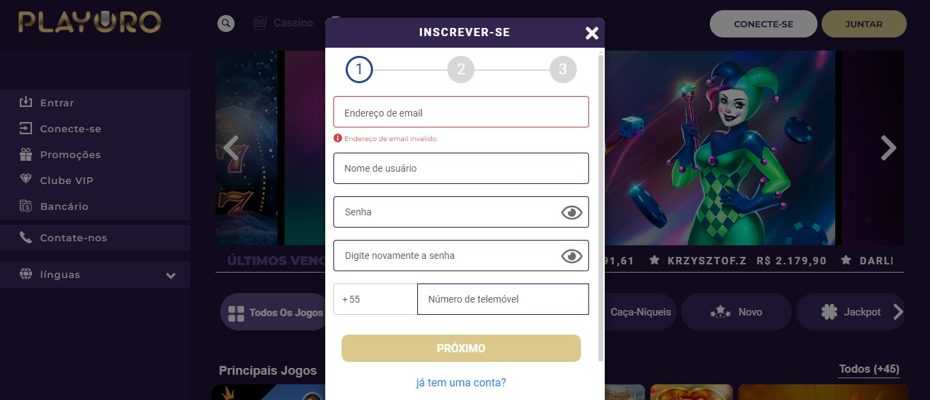
Task: Advance carousel with the right arrow
Action: click(x=888, y=147)
